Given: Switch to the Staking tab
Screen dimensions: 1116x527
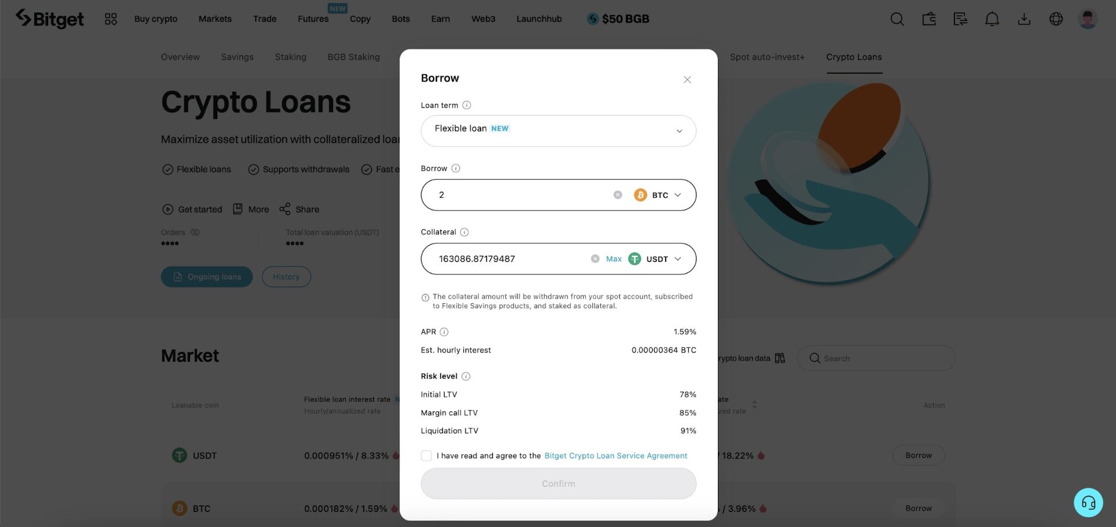Looking at the screenshot, I should coord(291,57).
